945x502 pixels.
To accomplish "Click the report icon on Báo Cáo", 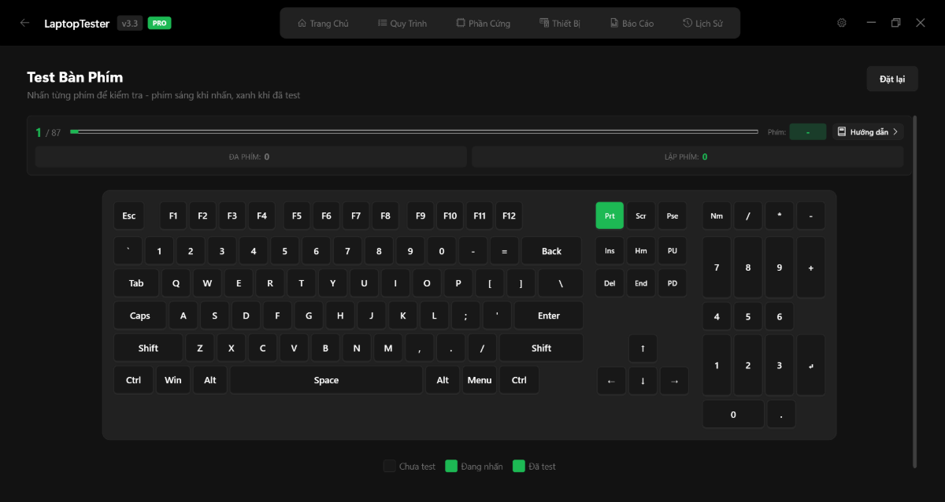I will pyautogui.click(x=613, y=23).
